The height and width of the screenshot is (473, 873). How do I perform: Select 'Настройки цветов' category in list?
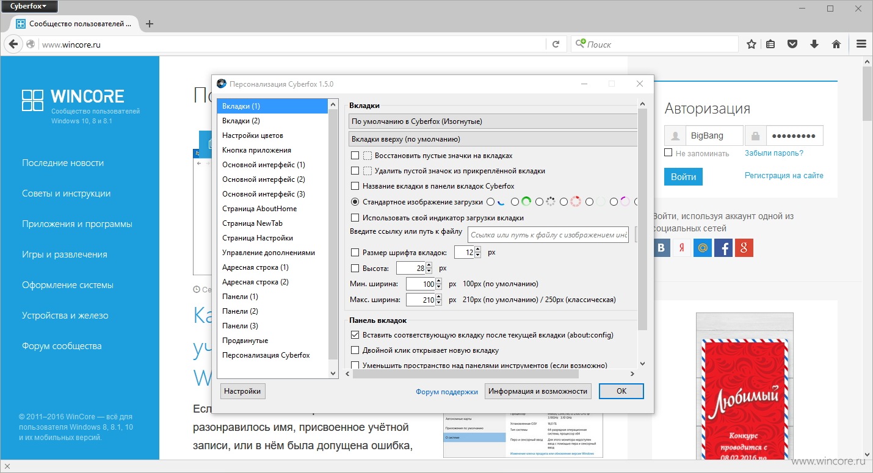tap(272, 135)
